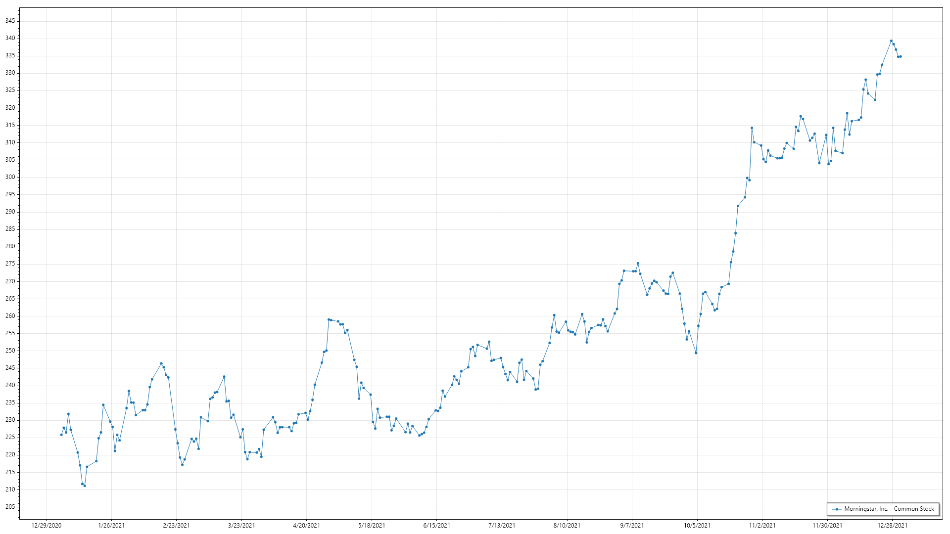Viewport: 950px width, 534px height.
Task: Select the last data point of the series
Action: pos(901,56)
